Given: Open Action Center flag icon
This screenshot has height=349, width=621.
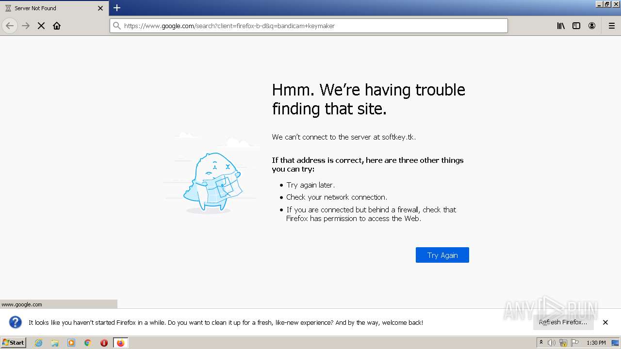Looking at the screenshot, I should (x=575, y=343).
